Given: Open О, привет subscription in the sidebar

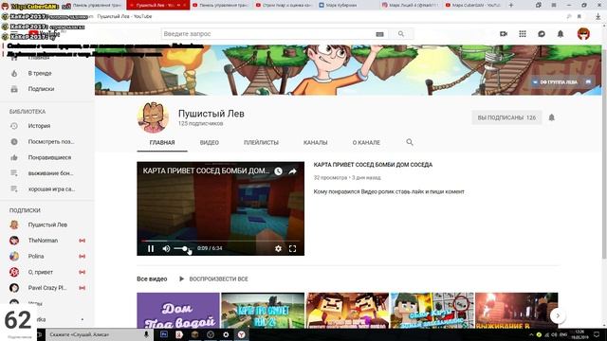Looking at the screenshot, I should [x=47, y=272].
